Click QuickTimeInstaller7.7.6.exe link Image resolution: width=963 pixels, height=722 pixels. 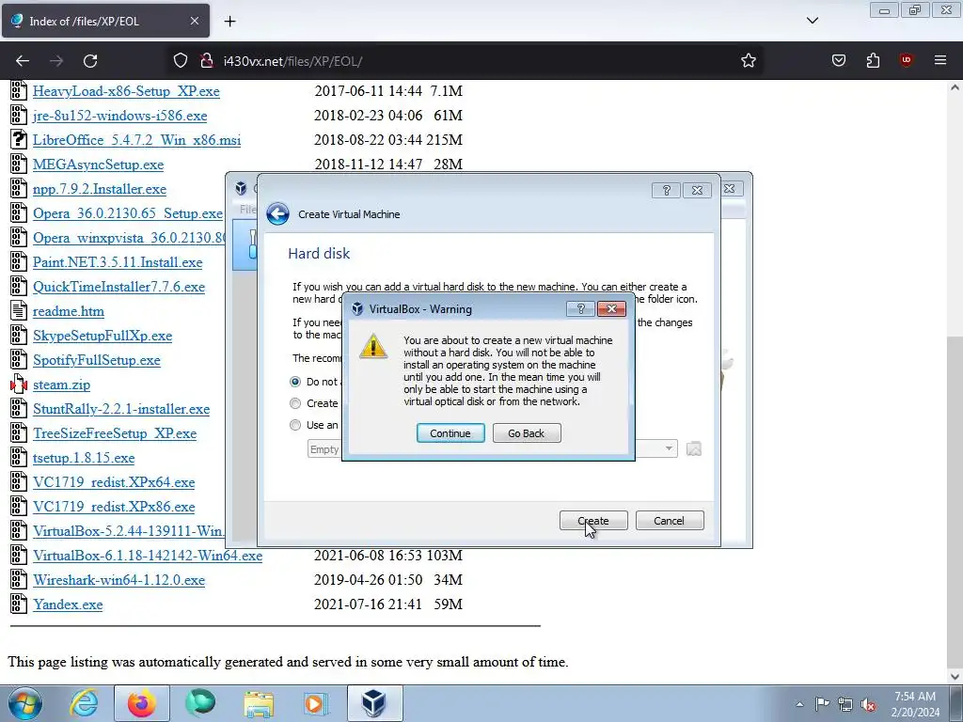(118, 287)
